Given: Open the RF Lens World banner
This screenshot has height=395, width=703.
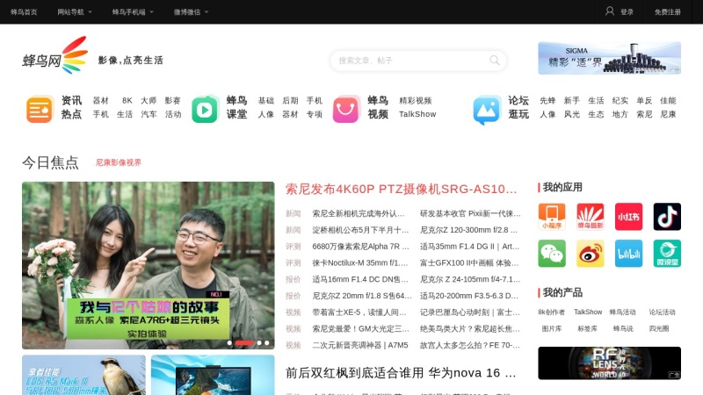Looking at the screenshot, I should pyautogui.click(x=609, y=363).
